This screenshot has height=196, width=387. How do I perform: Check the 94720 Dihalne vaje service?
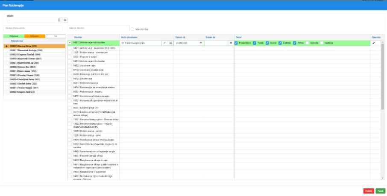pos(70,79)
